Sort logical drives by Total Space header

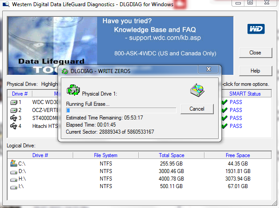(x=172, y=155)
